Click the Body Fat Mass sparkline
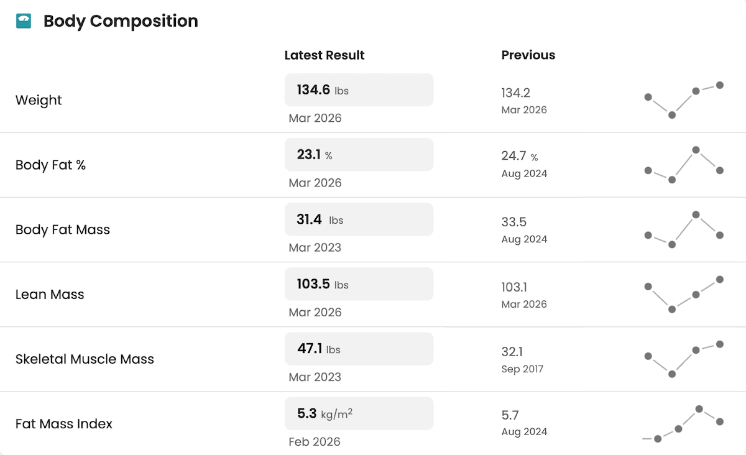 pyautogui.click(x=684, y=230)
